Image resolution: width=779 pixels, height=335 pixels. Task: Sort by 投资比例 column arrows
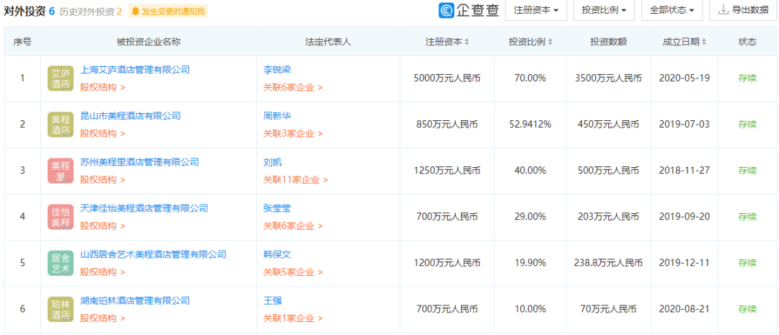tap(550, 43)
